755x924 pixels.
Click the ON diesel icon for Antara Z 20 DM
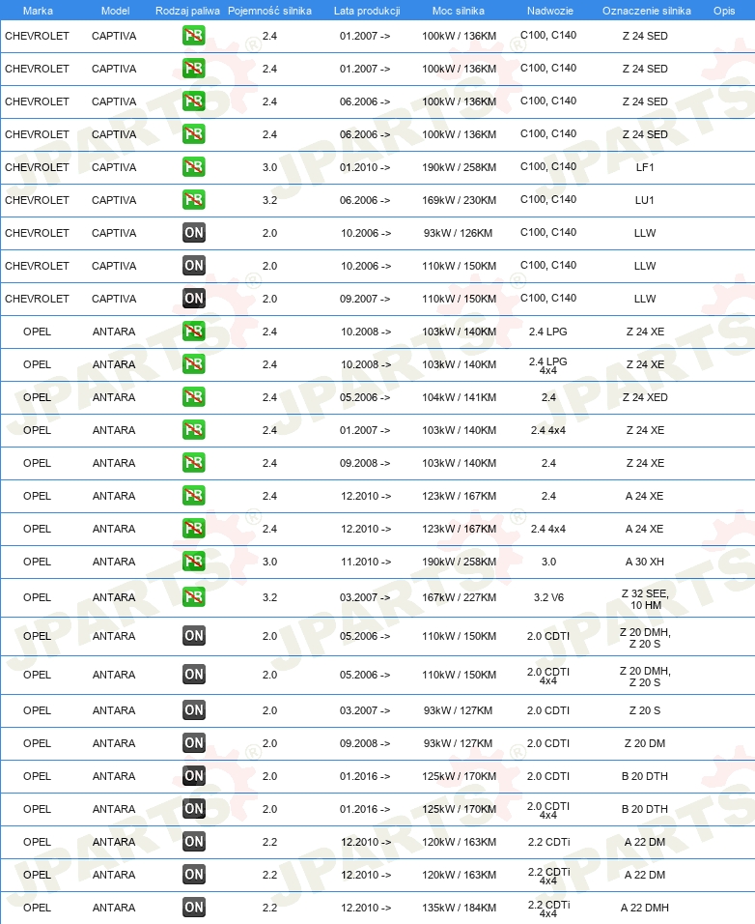pos(194,743)
